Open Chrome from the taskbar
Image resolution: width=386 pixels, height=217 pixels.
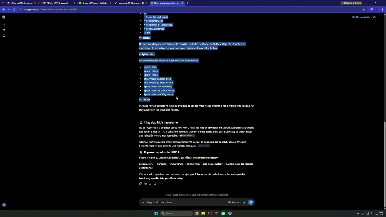pos(197,213)
